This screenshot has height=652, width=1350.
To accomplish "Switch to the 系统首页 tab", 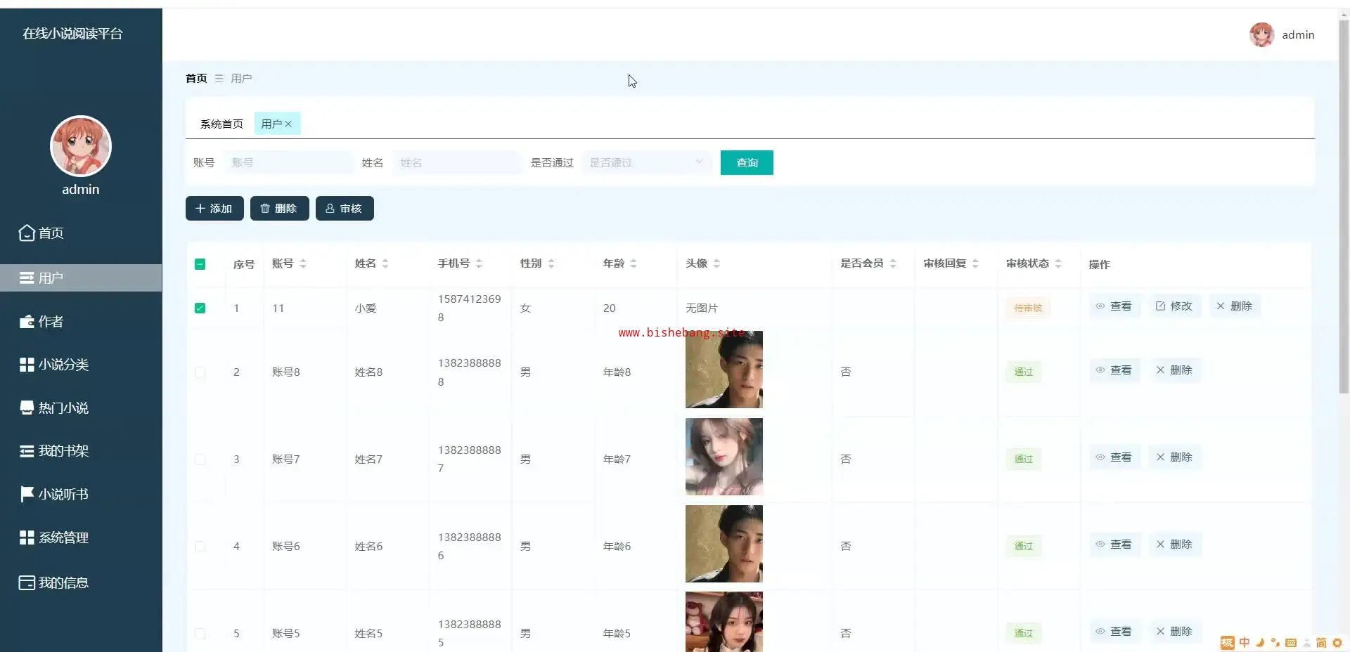I will click(221, 124).
